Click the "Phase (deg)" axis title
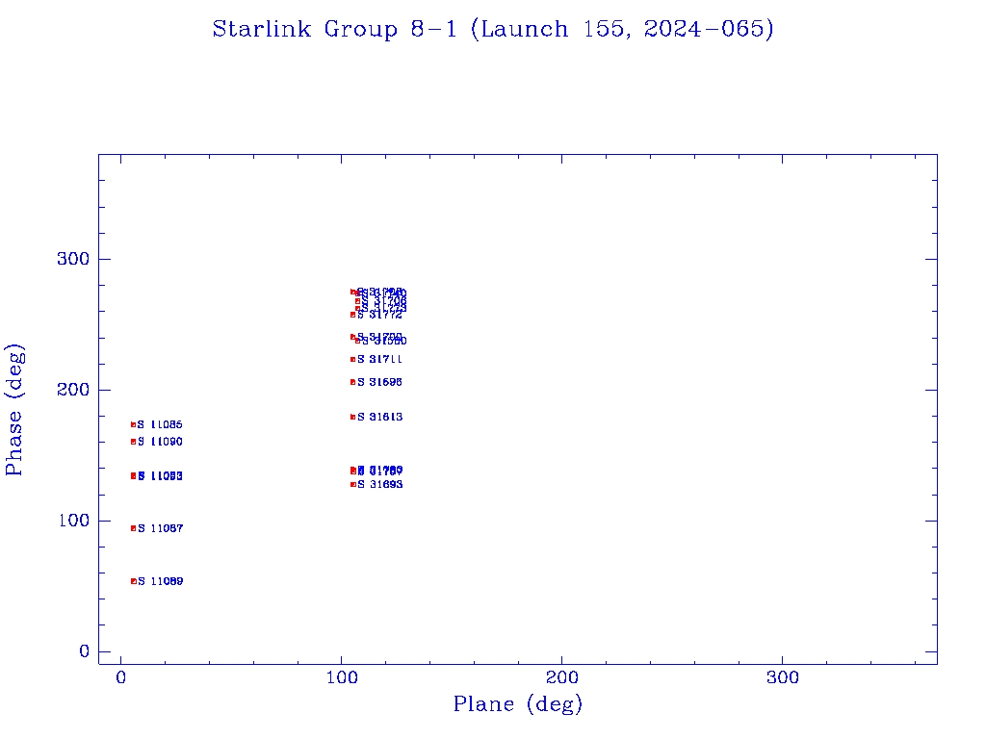This screenshot has height=739, width=986. [15, 410]
